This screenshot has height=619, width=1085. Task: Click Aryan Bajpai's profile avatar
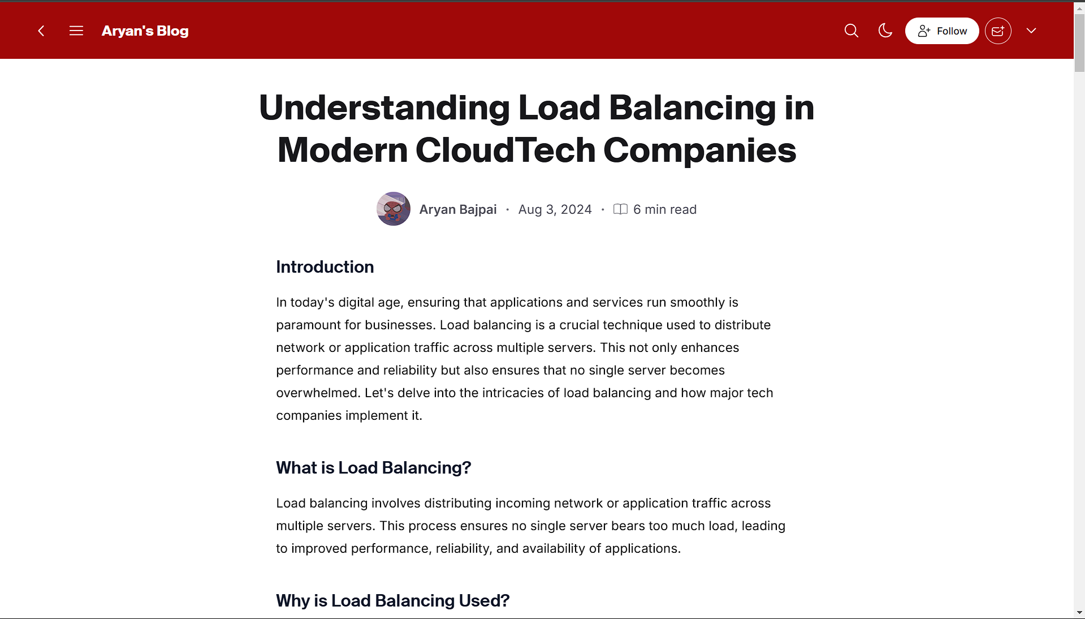(x=393, y=209)
